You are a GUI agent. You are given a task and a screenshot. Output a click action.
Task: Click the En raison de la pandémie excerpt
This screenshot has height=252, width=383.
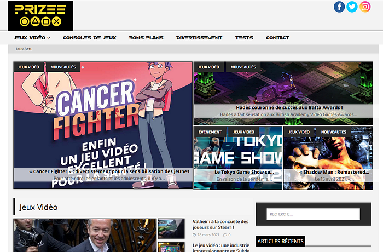[244, 179]
